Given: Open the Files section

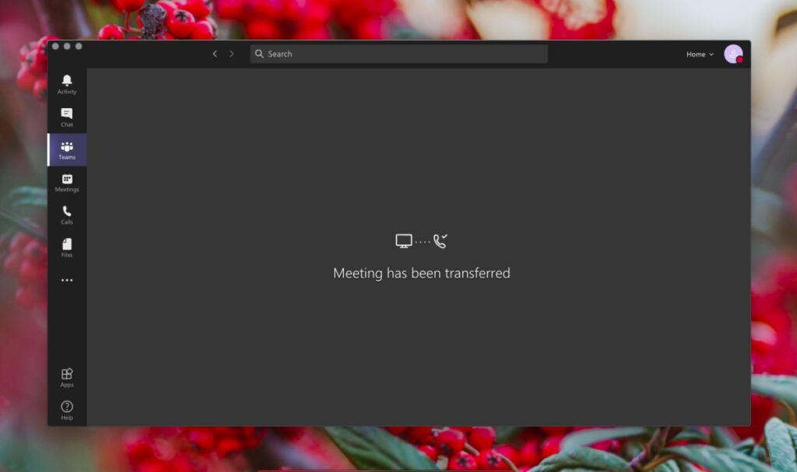Looking at the screenshot, I should (x=66, y=247).
